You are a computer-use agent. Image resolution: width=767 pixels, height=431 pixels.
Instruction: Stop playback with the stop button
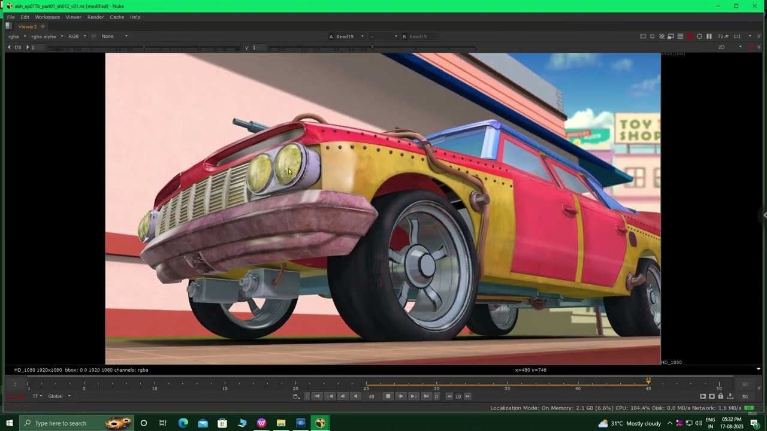[388, 396]
